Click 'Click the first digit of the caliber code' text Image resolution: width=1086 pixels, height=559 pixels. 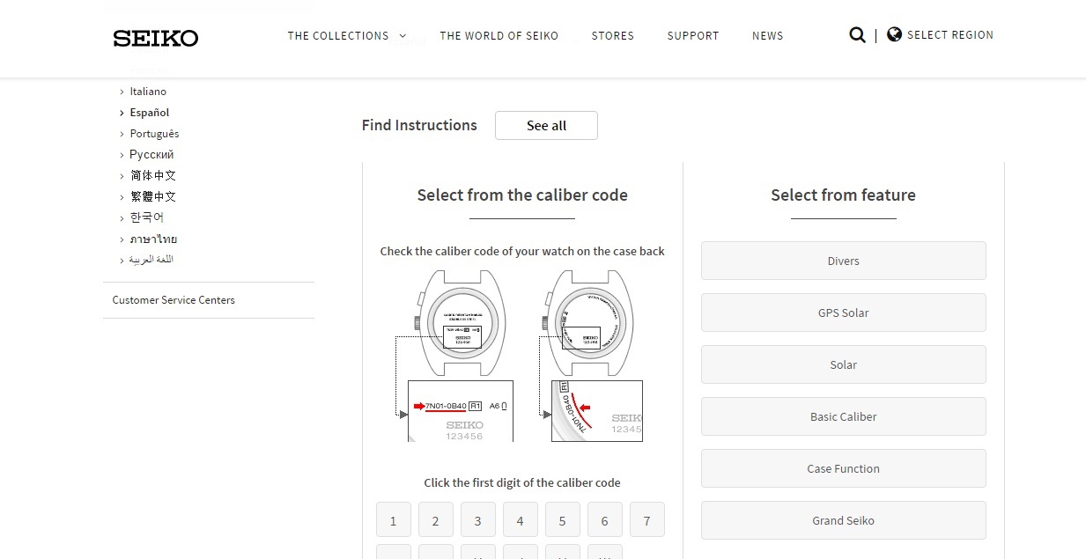point(522,482)
